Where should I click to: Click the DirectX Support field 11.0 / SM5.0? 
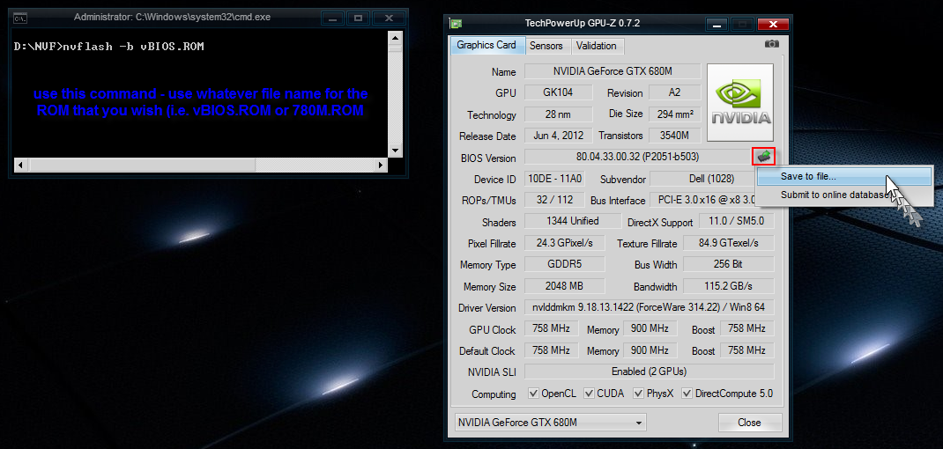pyautogui.click(x=736, y=221)
